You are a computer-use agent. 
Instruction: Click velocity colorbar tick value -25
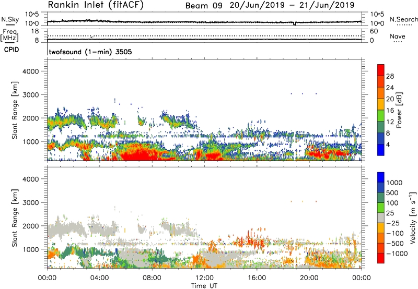click(394, 223)
